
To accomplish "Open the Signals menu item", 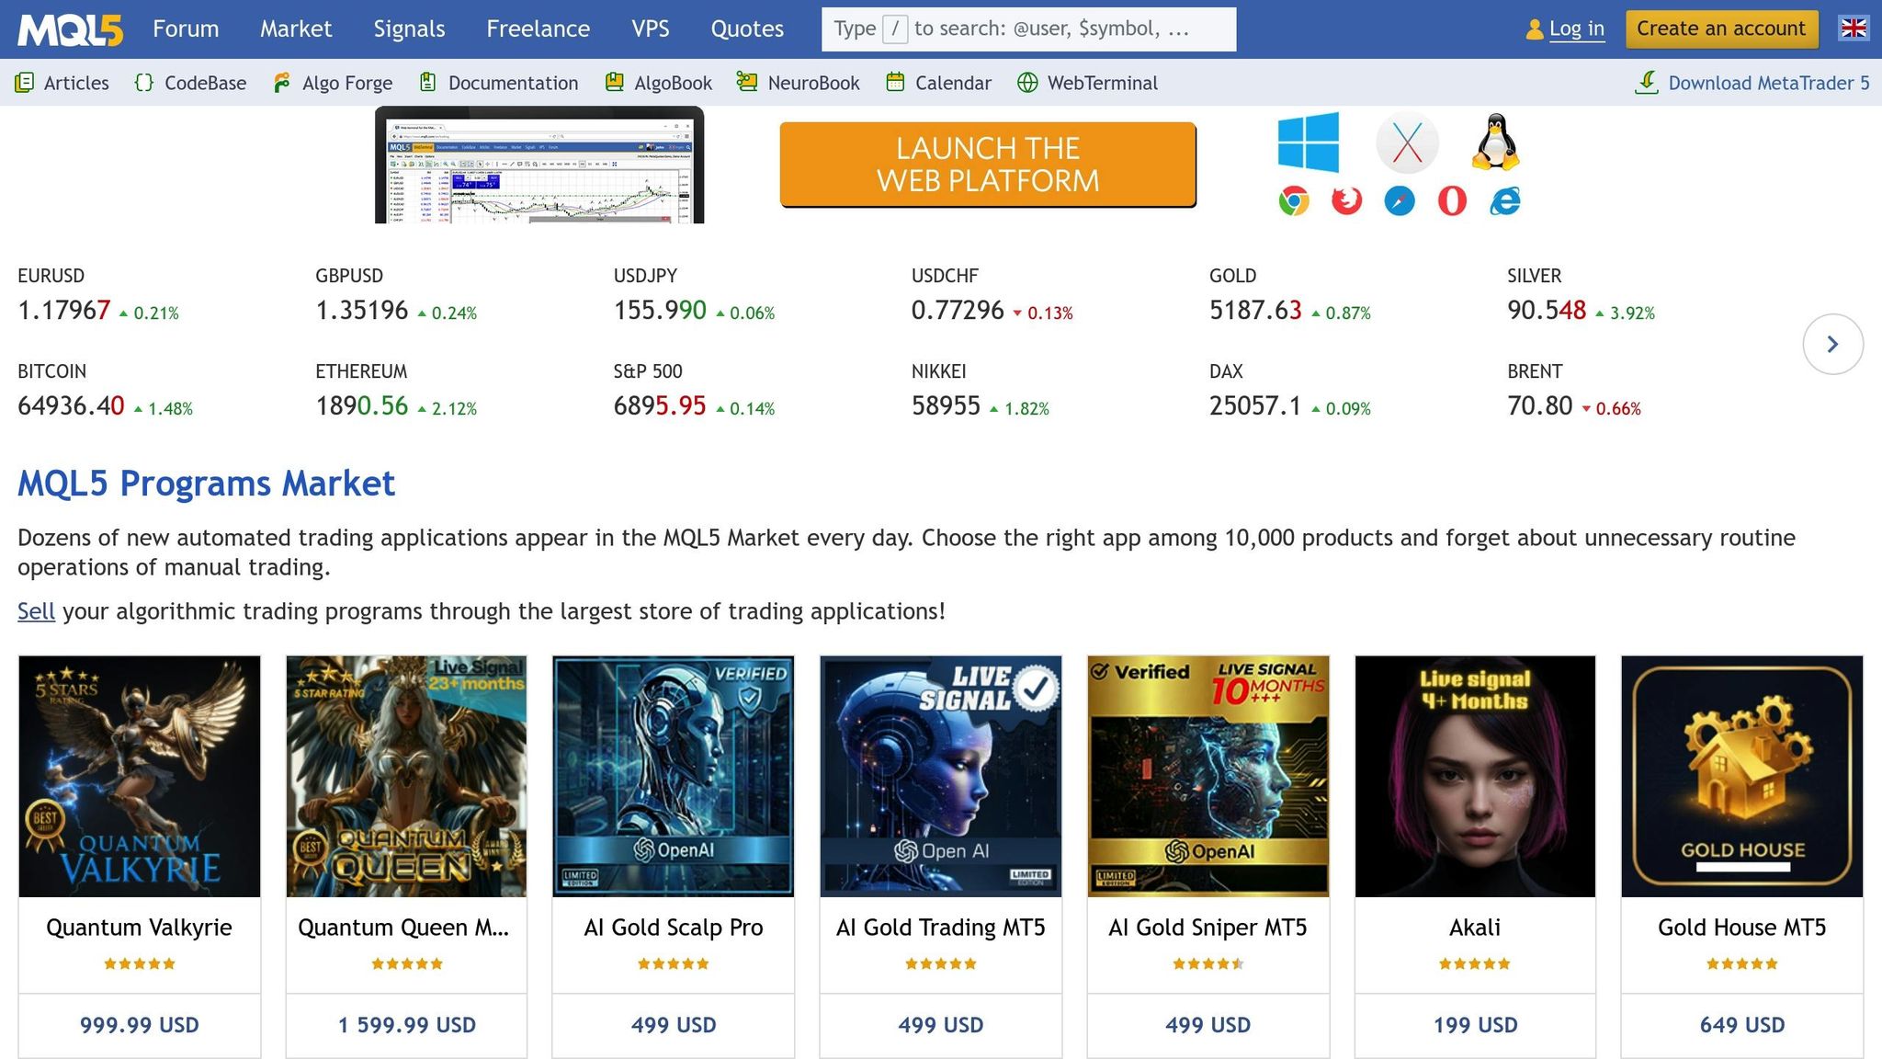I will coord(409,28).
